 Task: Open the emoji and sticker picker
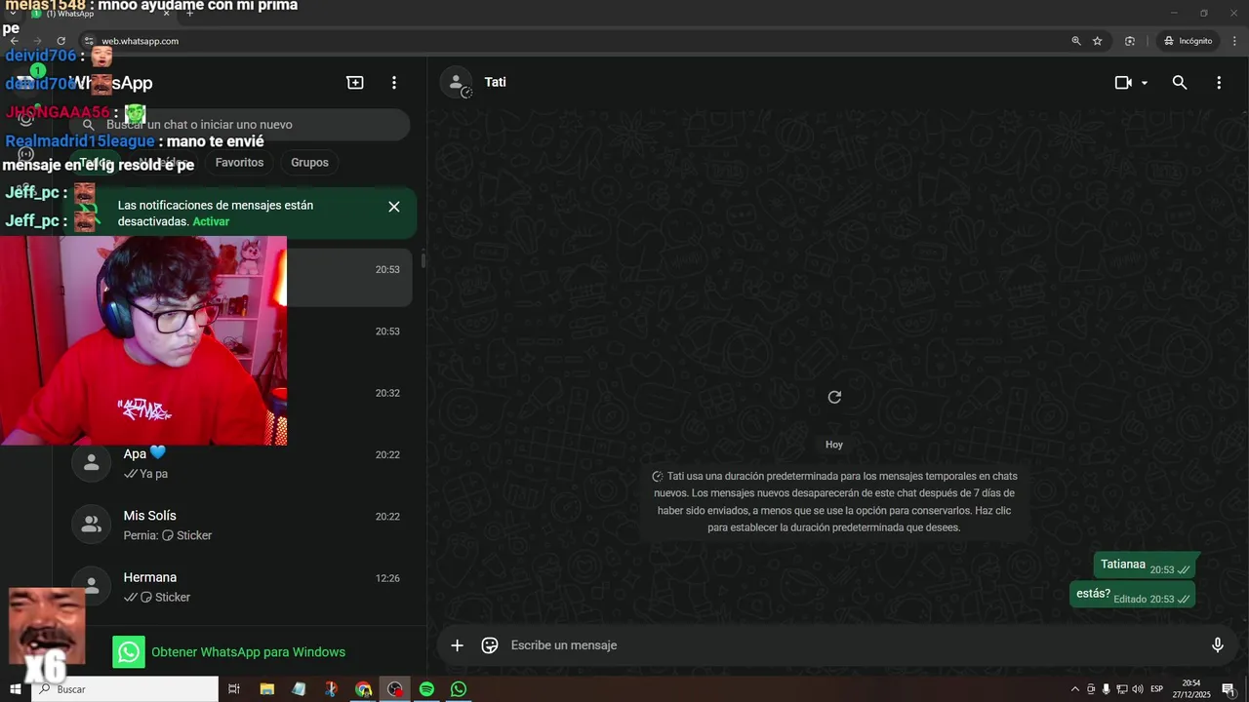[x=490, y=645]
